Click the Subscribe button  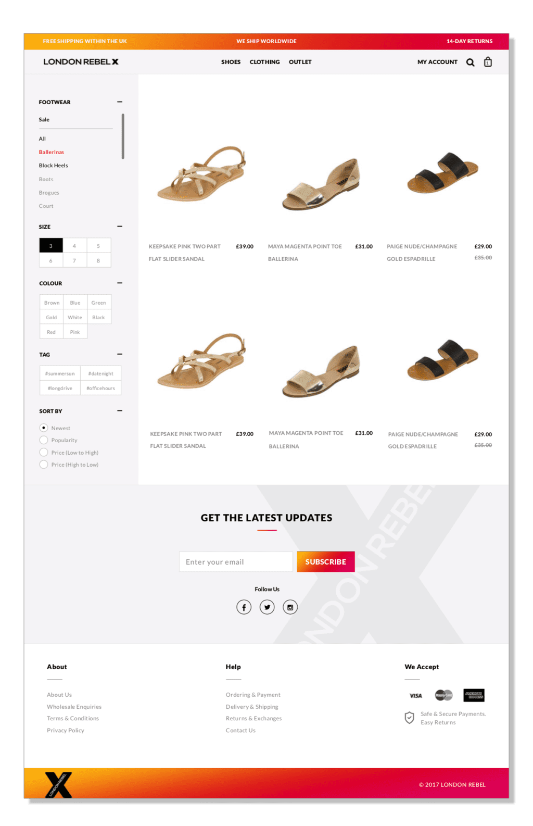[x=326, y=562]
